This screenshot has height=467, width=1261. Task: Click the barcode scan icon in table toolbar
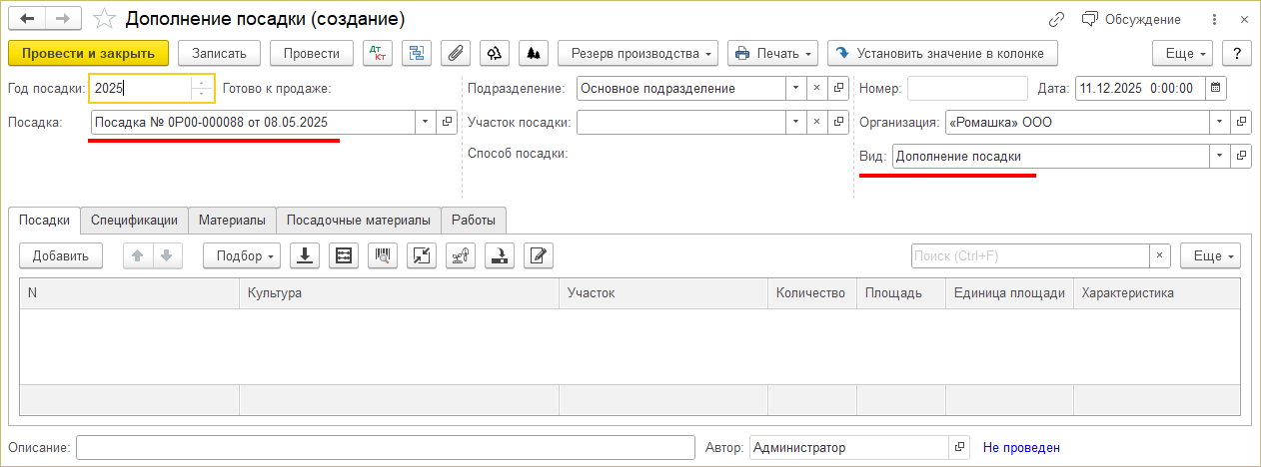click(x=382, y=255)
